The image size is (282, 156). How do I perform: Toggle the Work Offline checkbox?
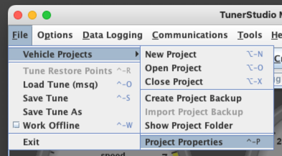coord(16,126)
